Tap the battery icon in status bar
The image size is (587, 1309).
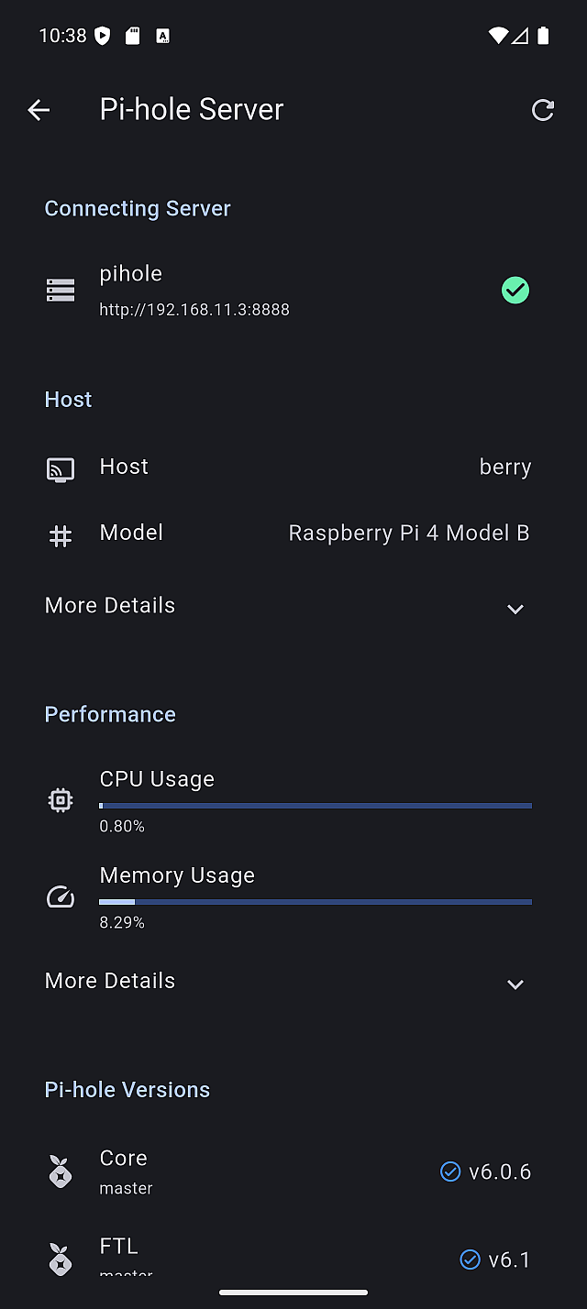pos(544,36)
